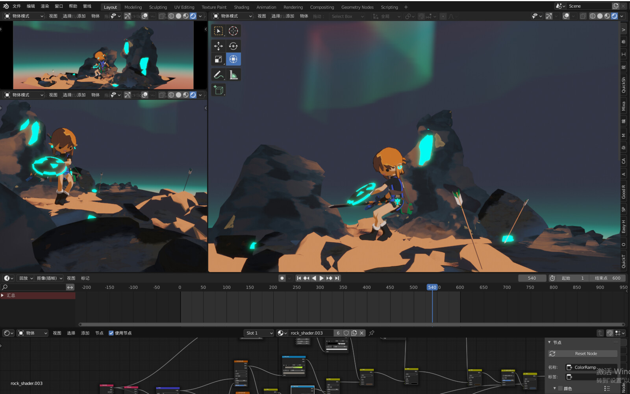Open the QuickSh sidebar tab
630x394 pixels.
pos(623,85)
